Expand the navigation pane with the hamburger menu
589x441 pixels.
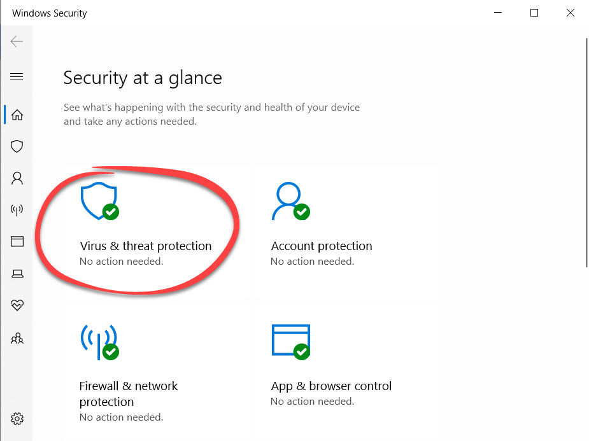tap(17, 76)
